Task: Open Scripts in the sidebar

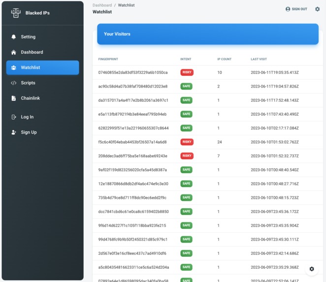Action: (x=43, y=83)
